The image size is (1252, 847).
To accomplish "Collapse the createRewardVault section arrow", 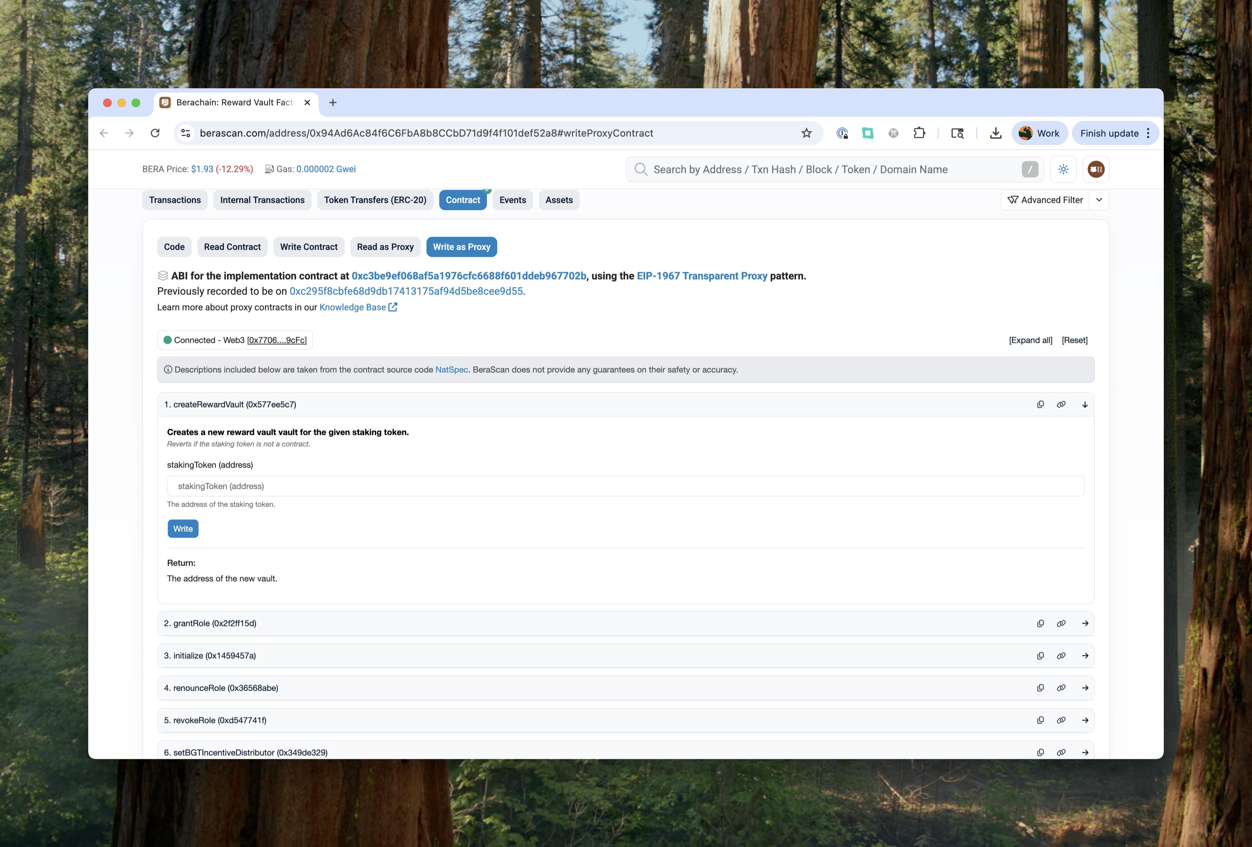I will 1084,404.
